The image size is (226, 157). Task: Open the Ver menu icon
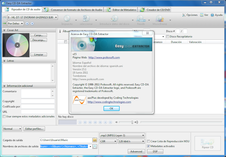tap(202, 15)
